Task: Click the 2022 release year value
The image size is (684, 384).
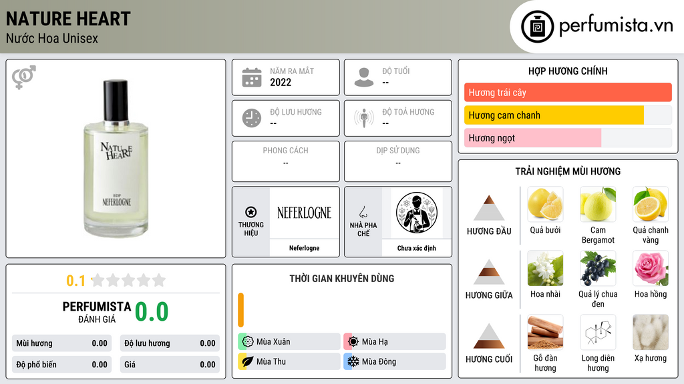Action: (281, 82)
